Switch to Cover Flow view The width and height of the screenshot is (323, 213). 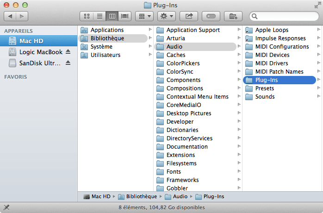click(124, 16)
